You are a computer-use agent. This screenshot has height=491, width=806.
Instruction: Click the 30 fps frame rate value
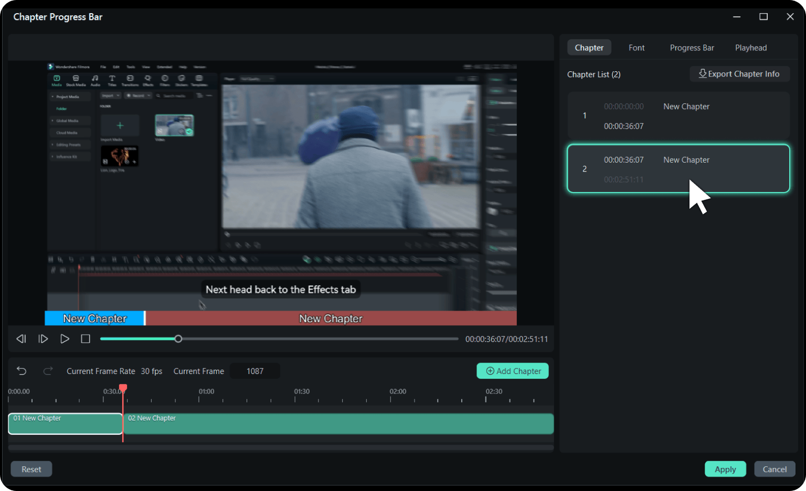152,371
